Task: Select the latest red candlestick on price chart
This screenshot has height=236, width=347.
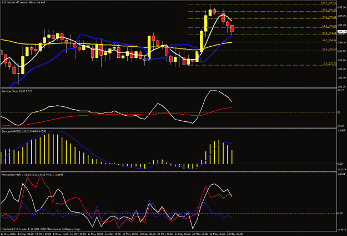Action: (x=232, y=28)
